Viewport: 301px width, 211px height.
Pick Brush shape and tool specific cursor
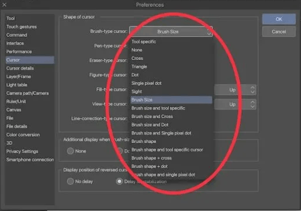tap(171, 150)
